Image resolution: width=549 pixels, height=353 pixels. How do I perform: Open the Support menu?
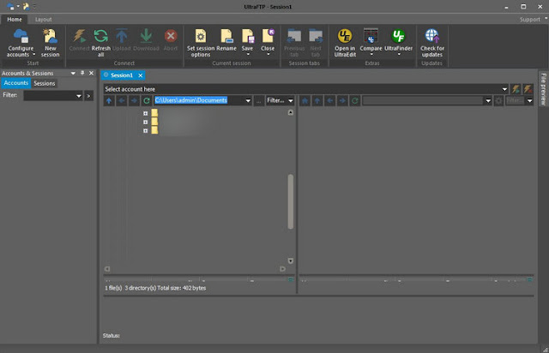coord(530,19)
